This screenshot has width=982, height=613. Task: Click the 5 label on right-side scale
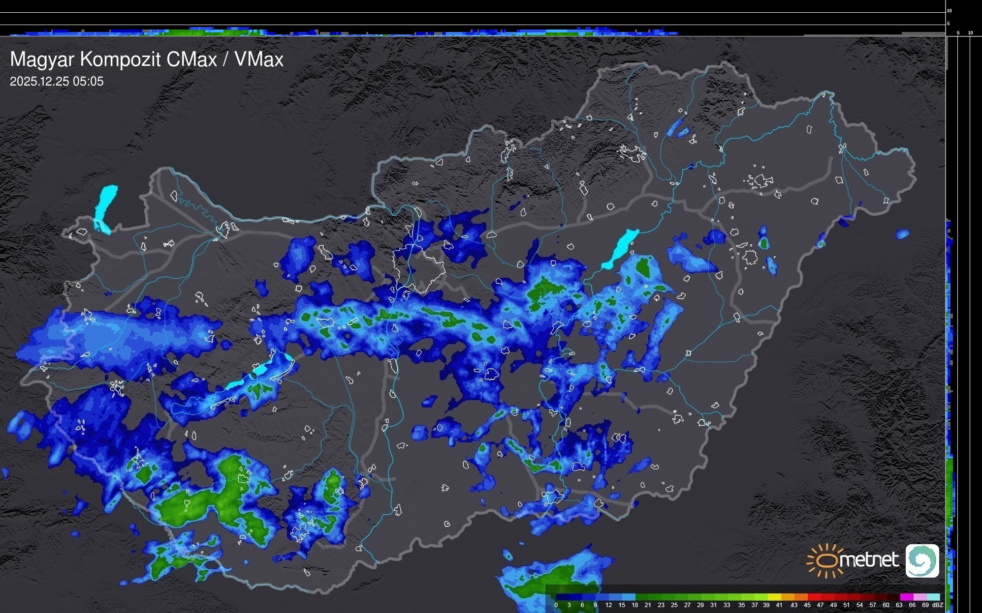958,33
